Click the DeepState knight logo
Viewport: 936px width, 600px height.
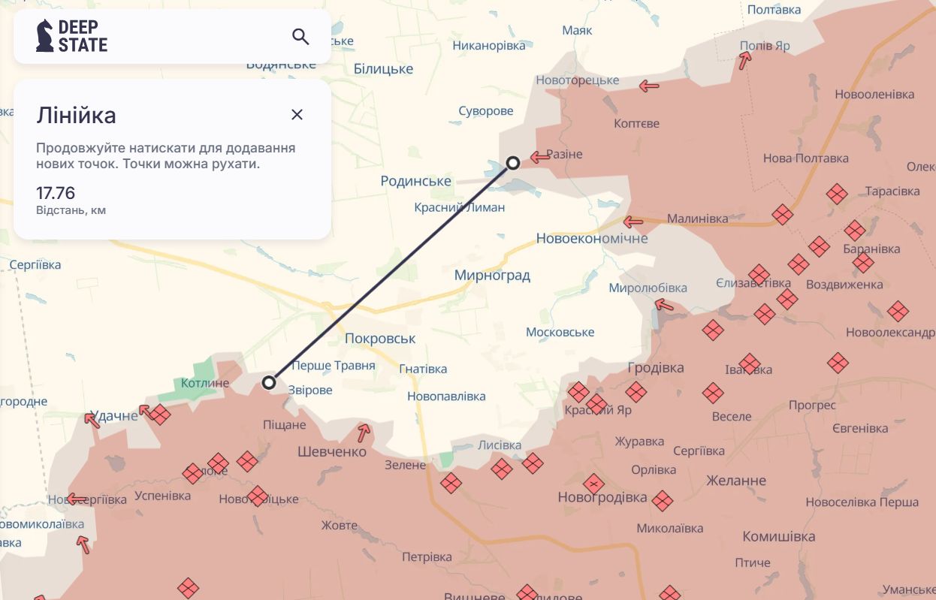coord(45,35)
